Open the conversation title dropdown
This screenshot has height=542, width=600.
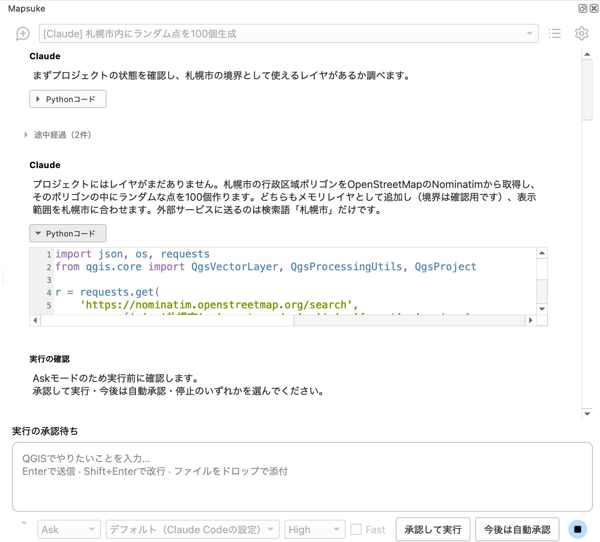coord(288,34)
